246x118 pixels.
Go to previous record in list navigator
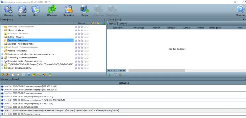click(x=115, y=71)
